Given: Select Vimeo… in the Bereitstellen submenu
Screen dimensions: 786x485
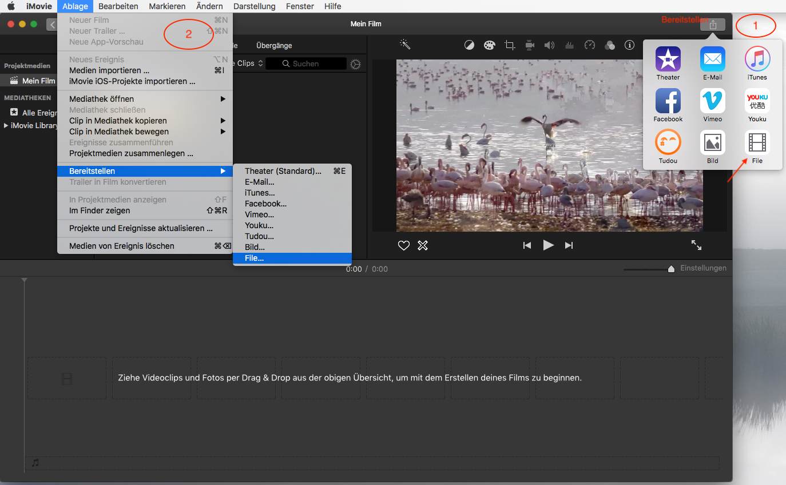Looking at the screenshot, I should pos(292,214).
